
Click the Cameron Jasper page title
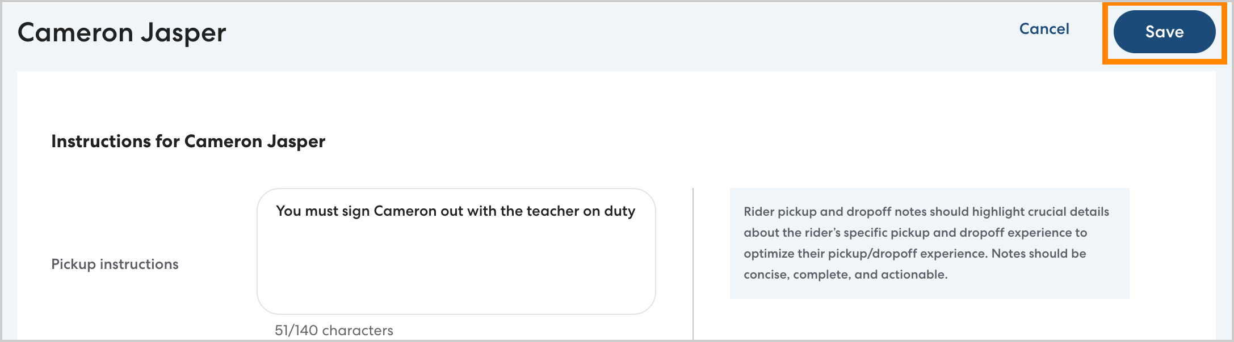[x=121, y=33]
